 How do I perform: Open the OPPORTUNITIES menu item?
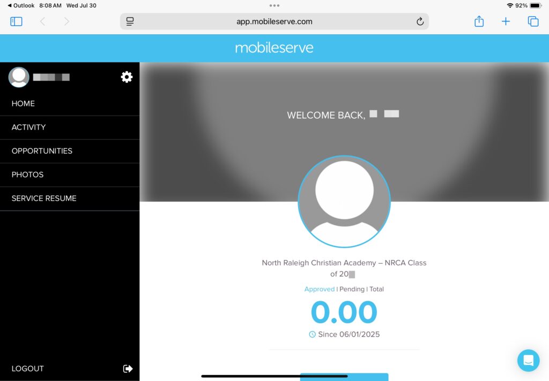(70, 151)
